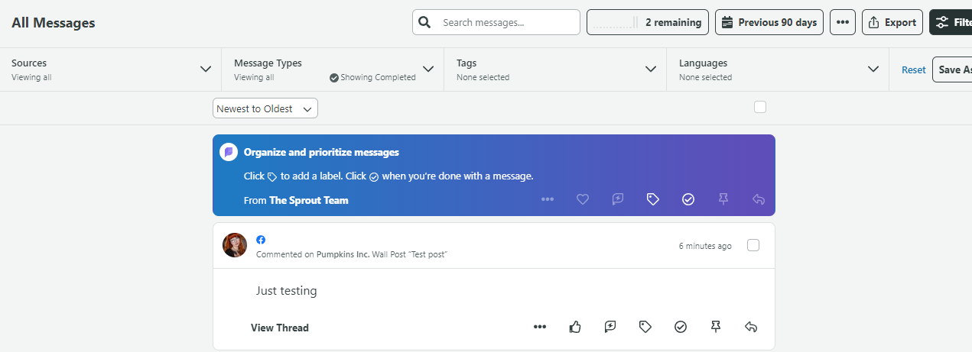Click the Search messages field
The height and width of the screenshot is (352, 972).
505,22
